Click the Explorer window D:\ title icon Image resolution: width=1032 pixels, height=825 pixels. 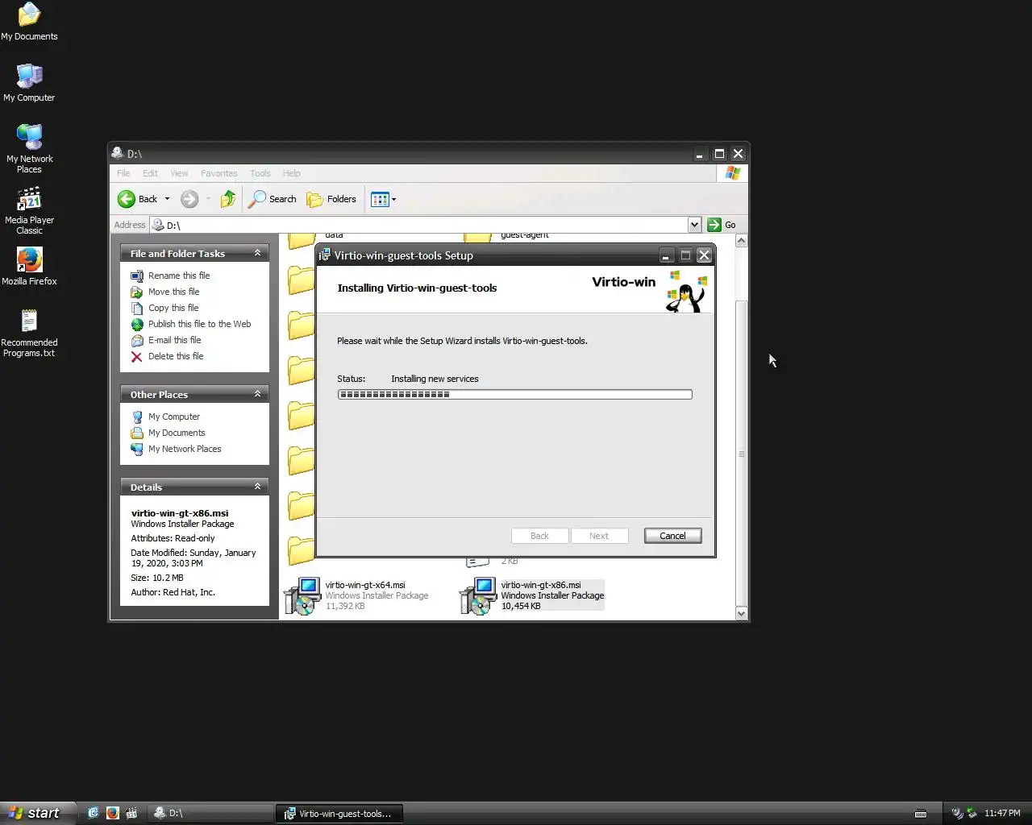[118, 153]
